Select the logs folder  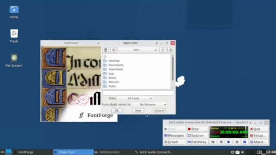click(x=136, y=74)
